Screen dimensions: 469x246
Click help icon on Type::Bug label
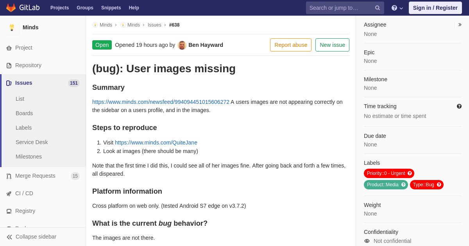point(439,185)
